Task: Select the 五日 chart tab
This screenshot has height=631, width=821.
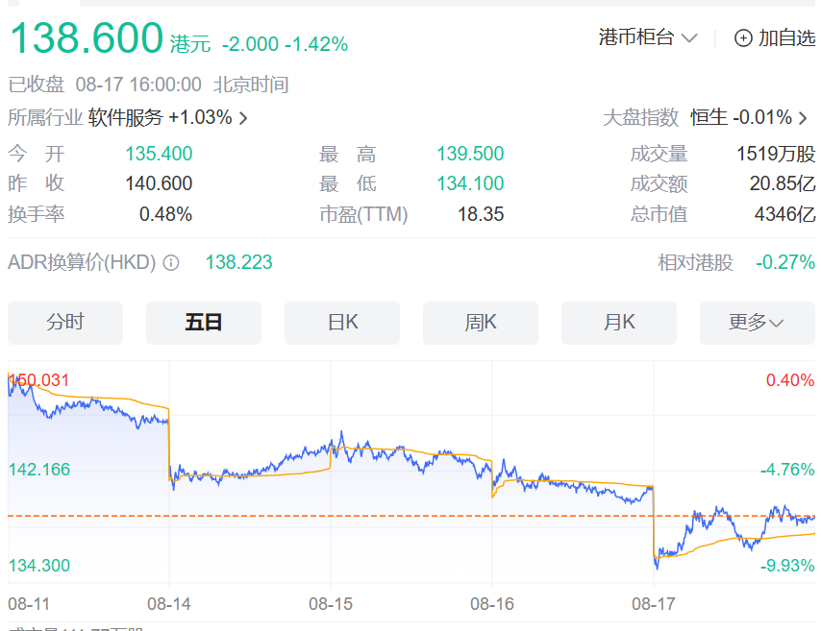Action: click(x=204, y=323)
